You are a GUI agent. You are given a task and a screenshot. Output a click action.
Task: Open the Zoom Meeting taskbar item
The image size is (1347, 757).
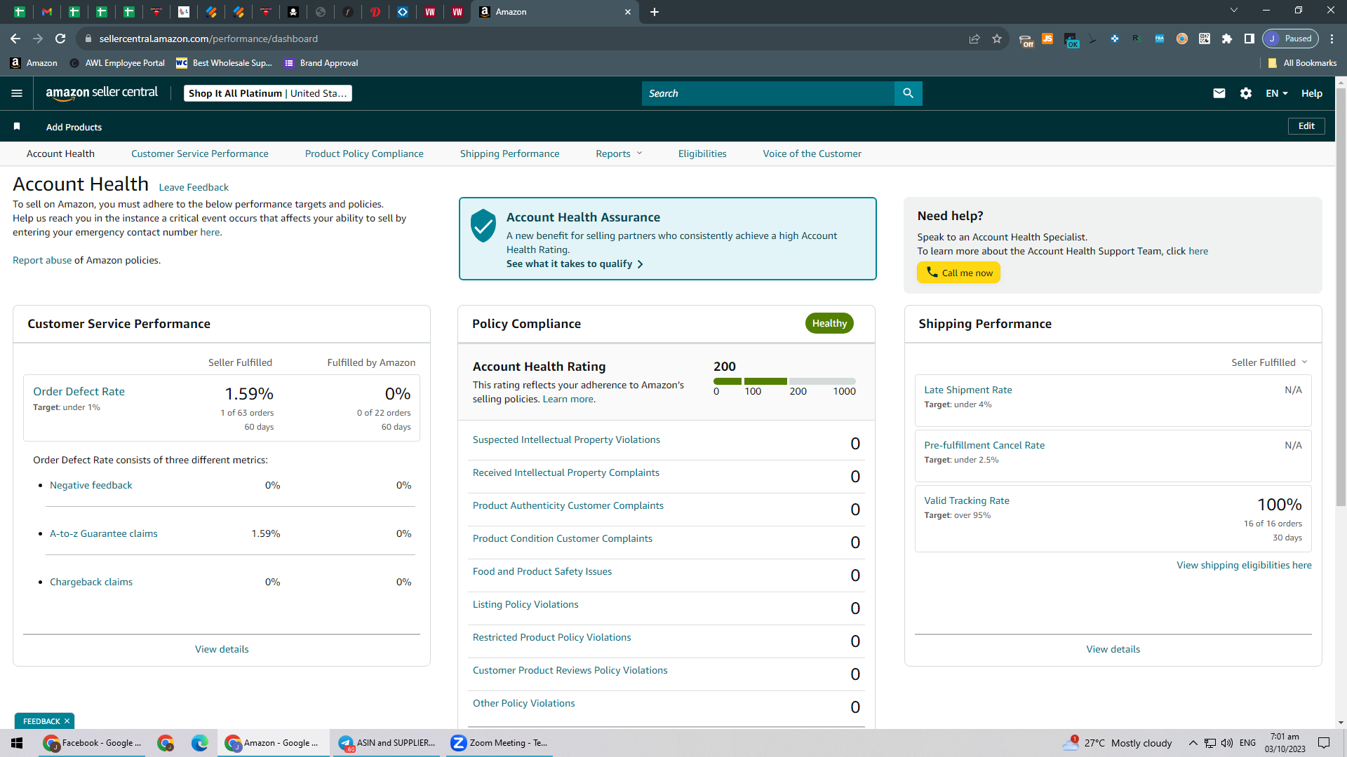500,743
